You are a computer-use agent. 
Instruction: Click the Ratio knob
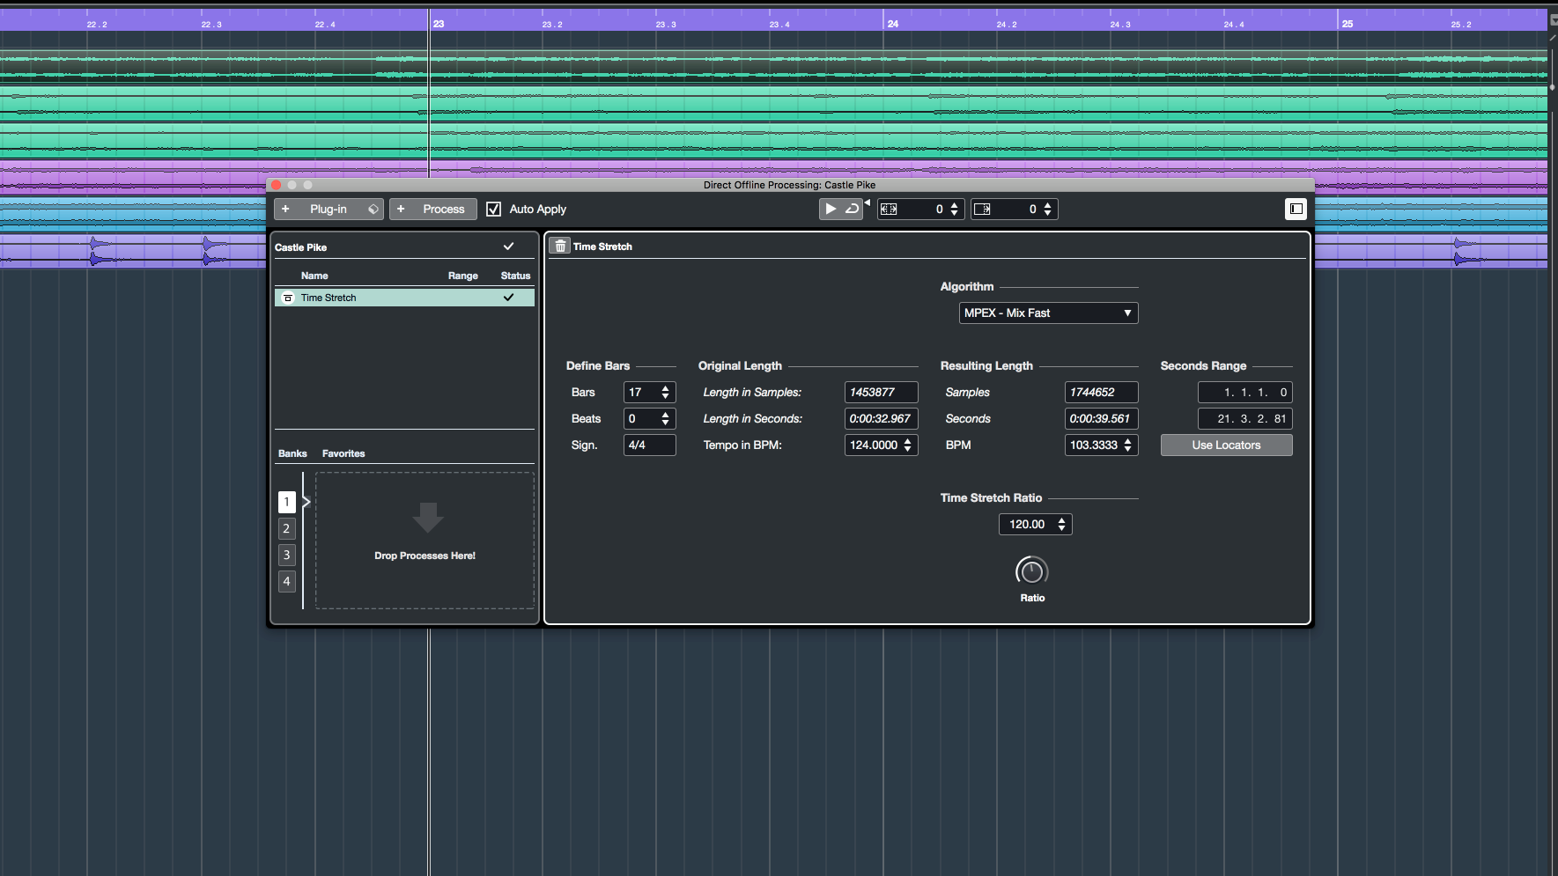pos(1032,571)
